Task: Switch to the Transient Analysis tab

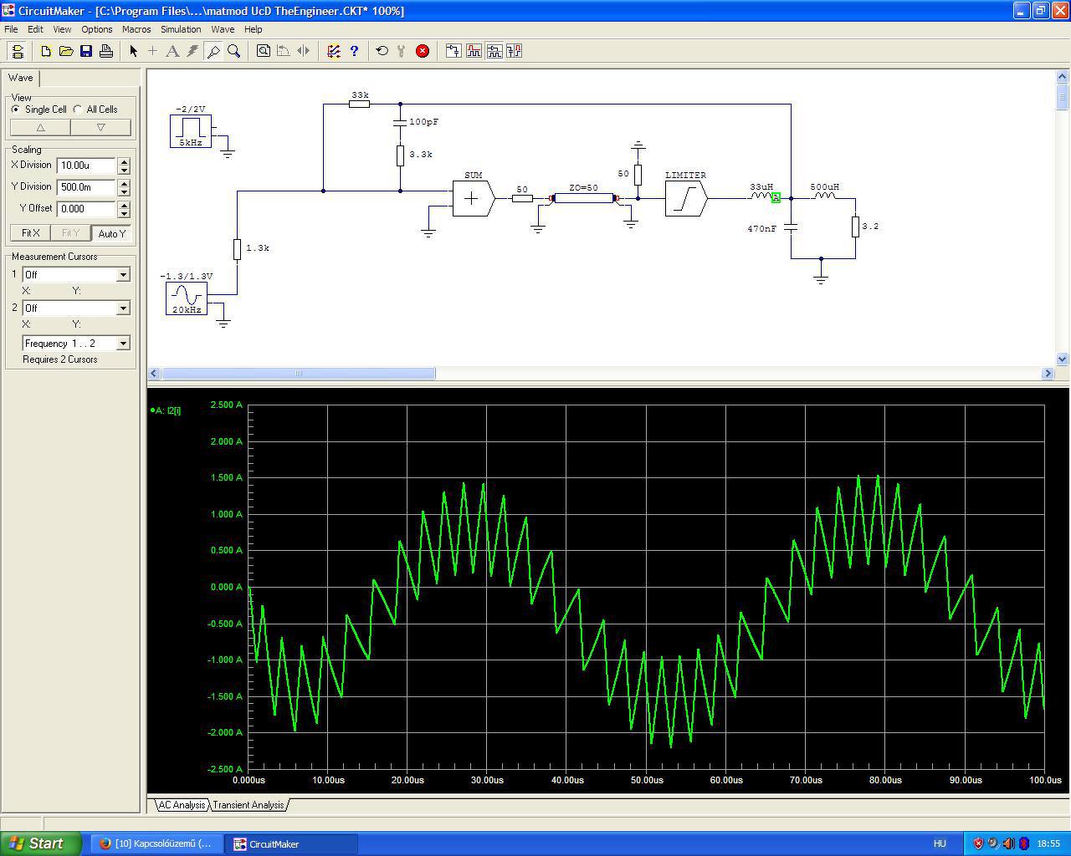Action: (249, 805)
